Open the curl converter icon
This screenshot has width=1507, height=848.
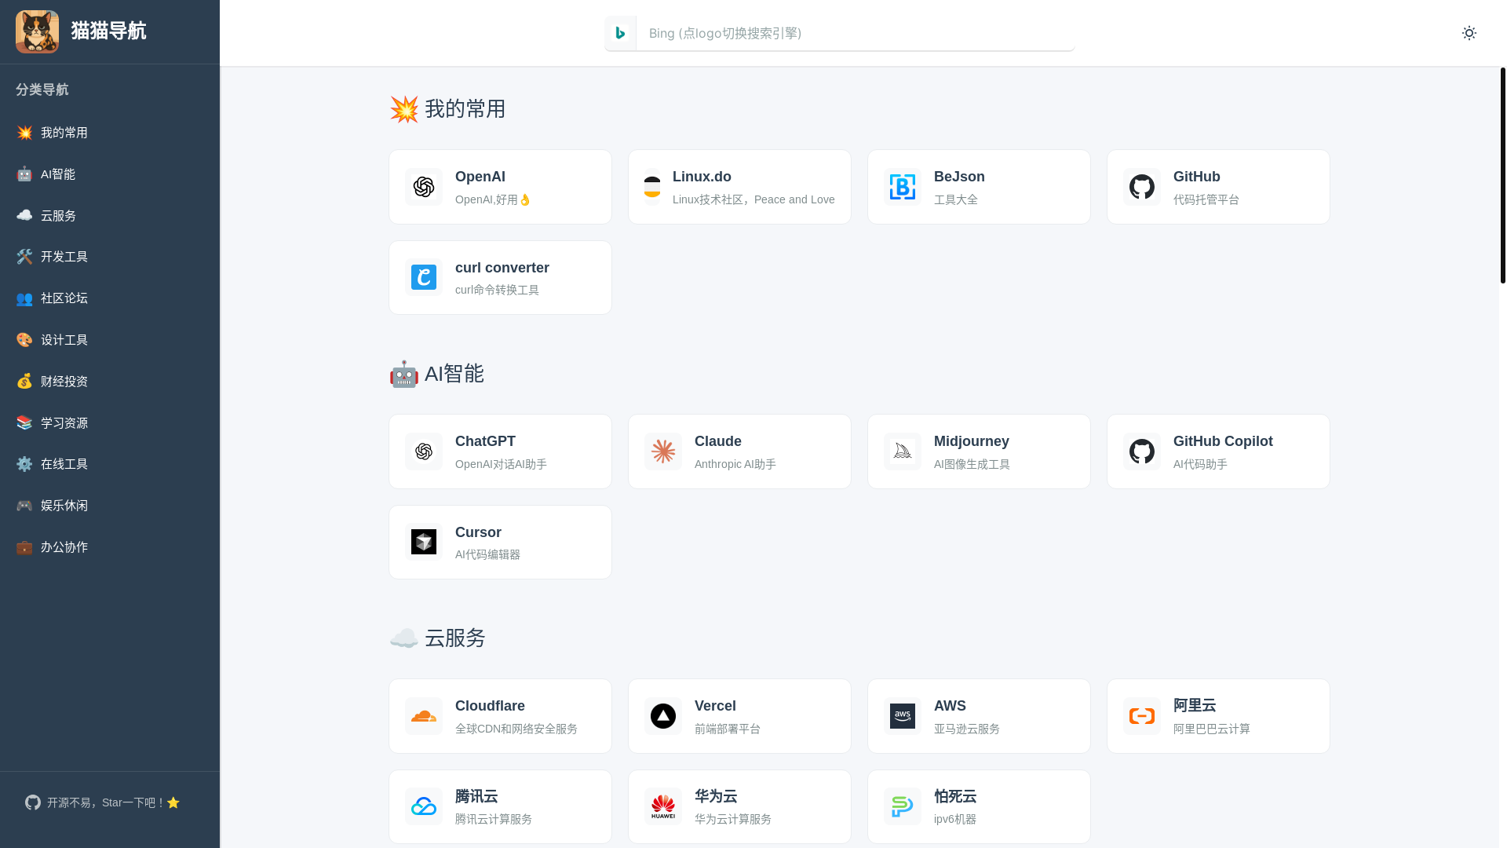pyautogui.click(x=424, y=277)
